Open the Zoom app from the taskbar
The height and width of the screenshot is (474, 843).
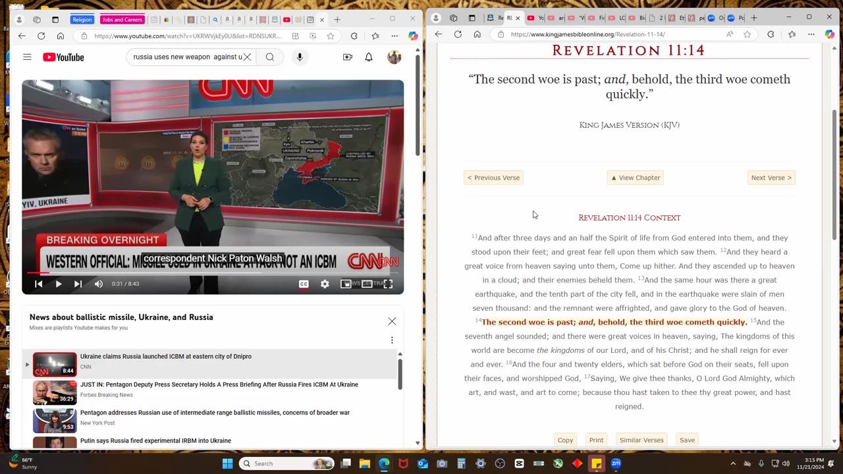[616, 463]
